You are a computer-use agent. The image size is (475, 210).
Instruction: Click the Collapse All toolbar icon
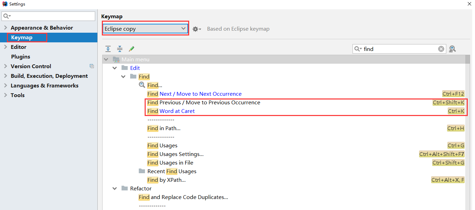coord(119,49)
